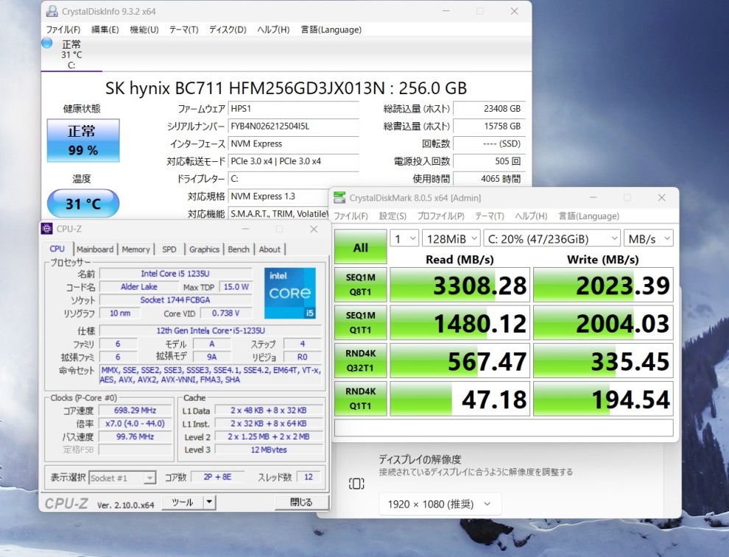Open 言語(Language) menu in CrystalDiskInfo
This screenshot has width=729, height=557.
(331, 29)
